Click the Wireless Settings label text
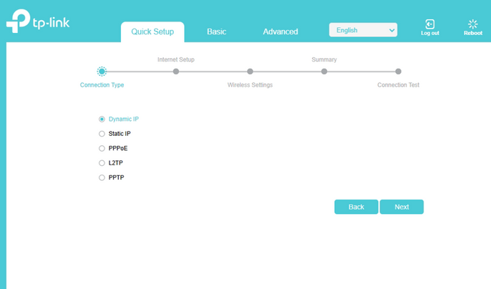Image resolution: width=491 pixels, height=289 pixels. (250, 85)
